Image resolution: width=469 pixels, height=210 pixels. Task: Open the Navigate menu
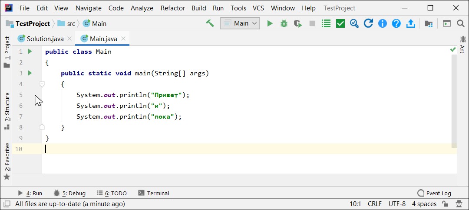pos(88,8)
